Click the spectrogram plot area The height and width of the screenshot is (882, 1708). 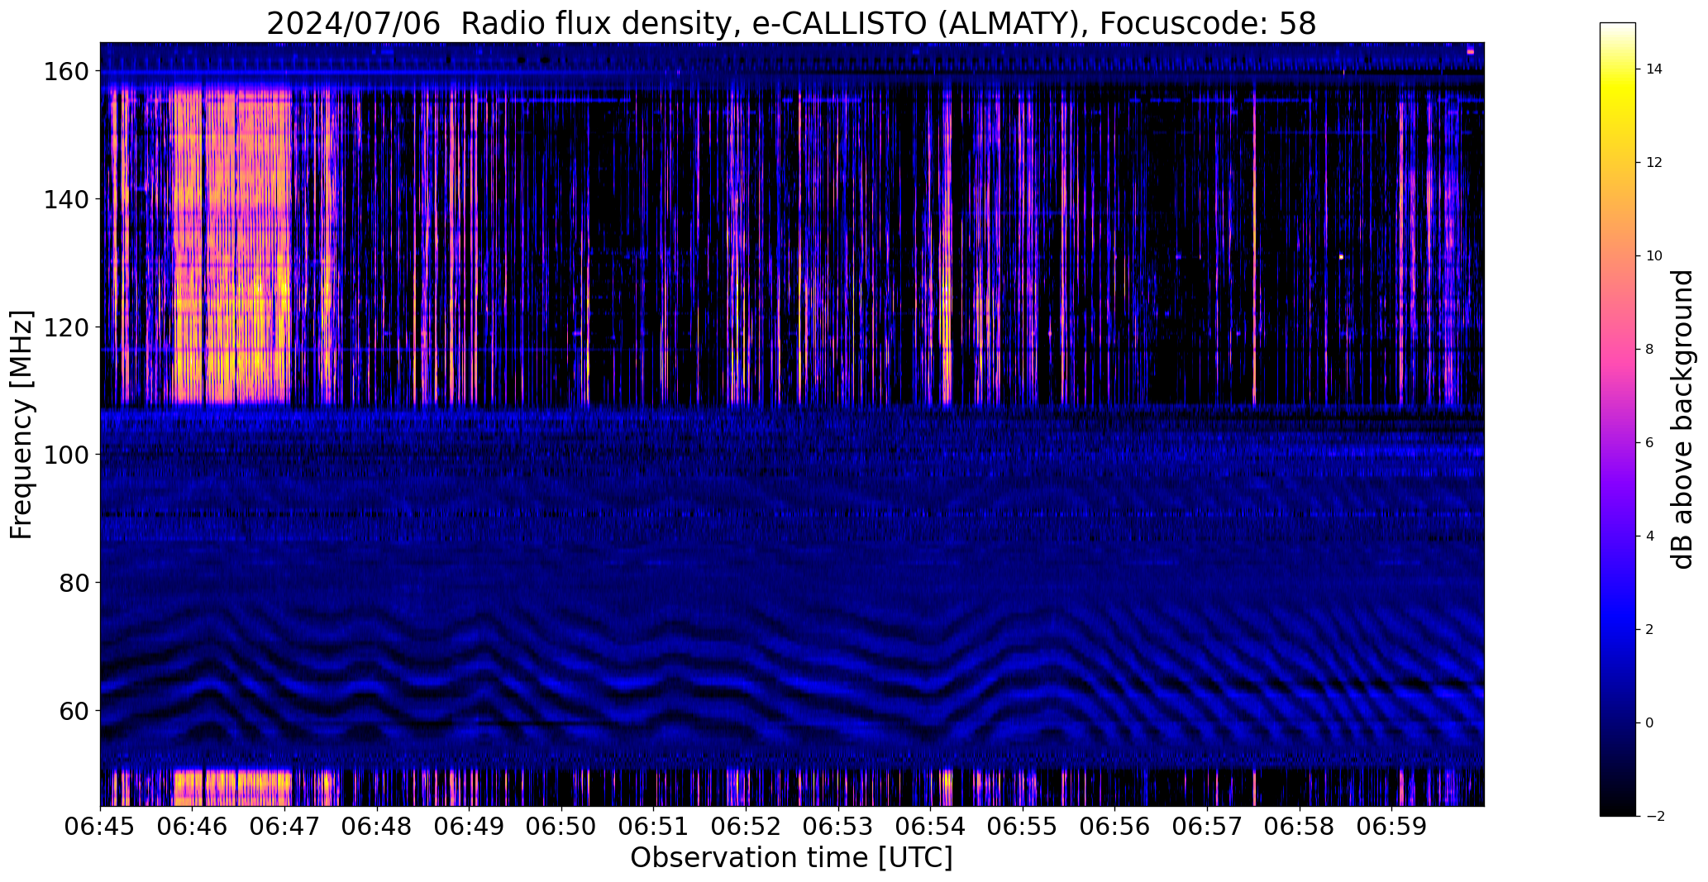coord(792,424)
